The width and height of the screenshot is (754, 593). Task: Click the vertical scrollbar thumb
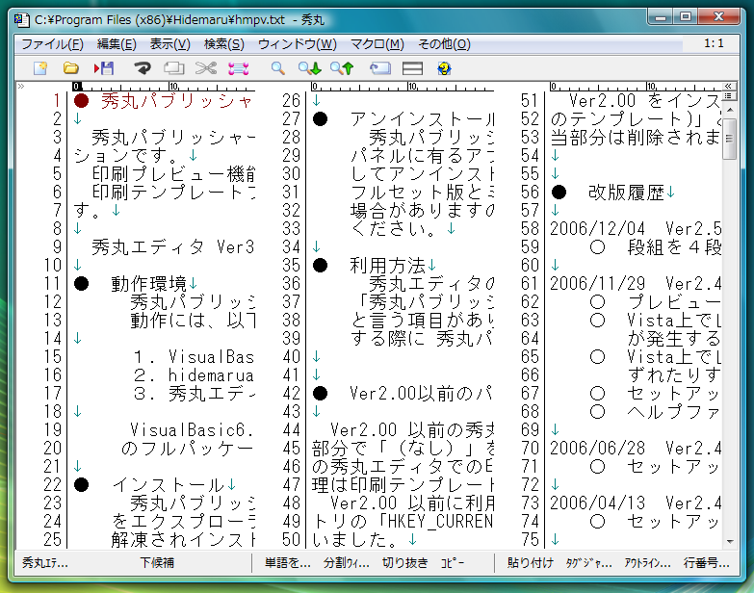click(729, 139)
